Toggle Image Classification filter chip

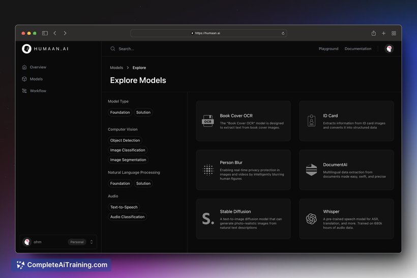[128, 150]
